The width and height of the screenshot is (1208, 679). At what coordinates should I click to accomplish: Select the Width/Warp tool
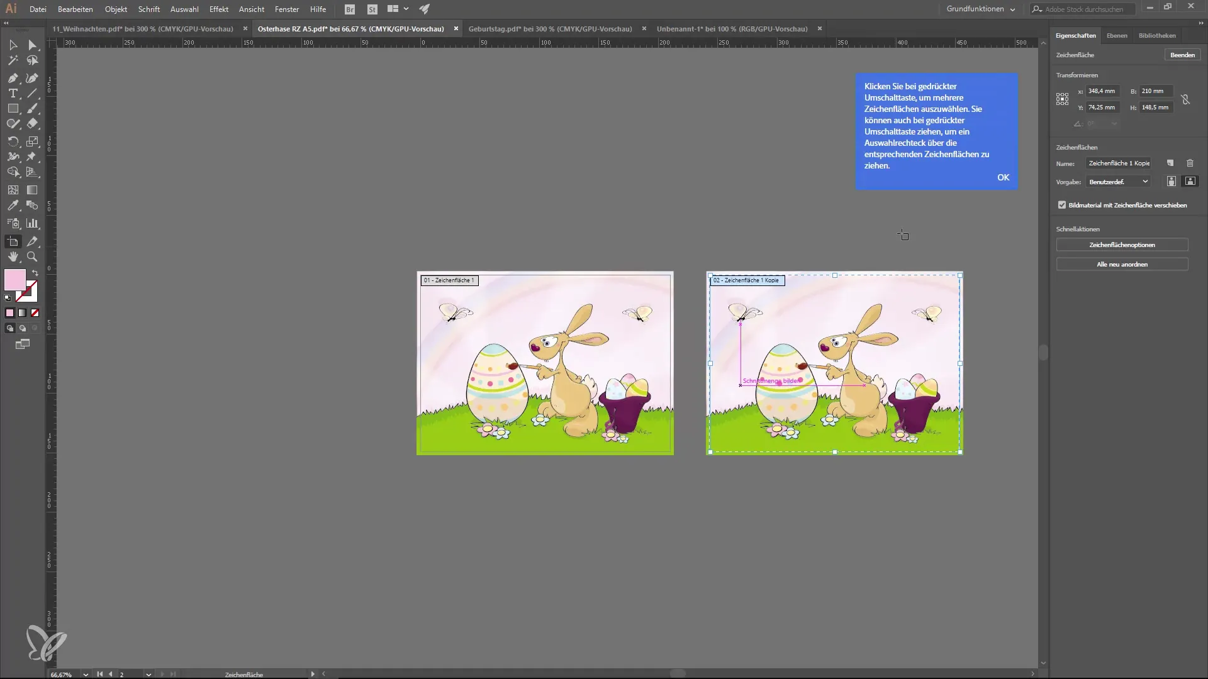tap(13, 157)
